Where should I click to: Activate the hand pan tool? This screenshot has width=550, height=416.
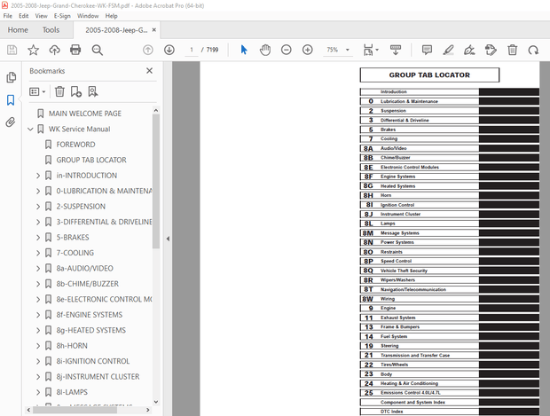pyautogui.click(x=265, y=50)
